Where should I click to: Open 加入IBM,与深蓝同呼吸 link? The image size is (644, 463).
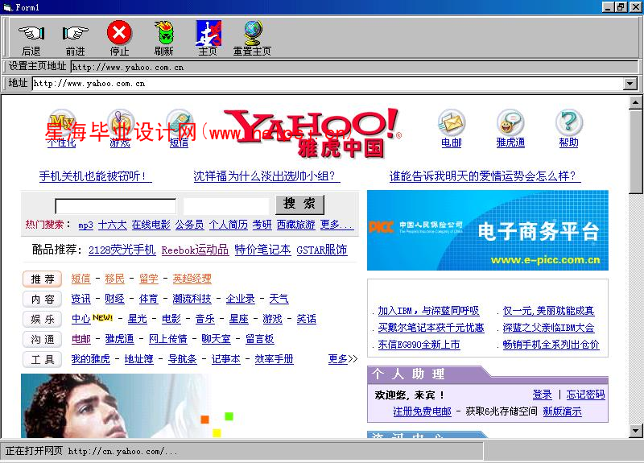428,311
